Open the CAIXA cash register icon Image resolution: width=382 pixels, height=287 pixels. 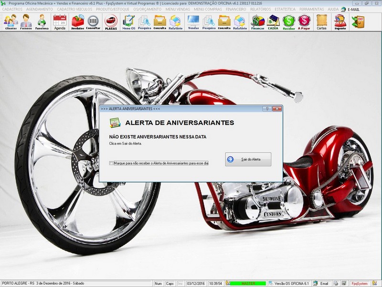click(273, 22)
